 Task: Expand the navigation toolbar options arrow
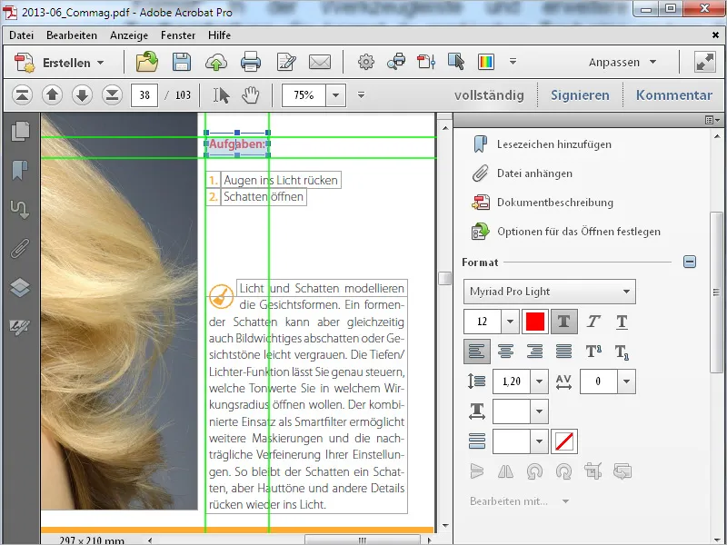pyautogui.click(x=361, y=95)
